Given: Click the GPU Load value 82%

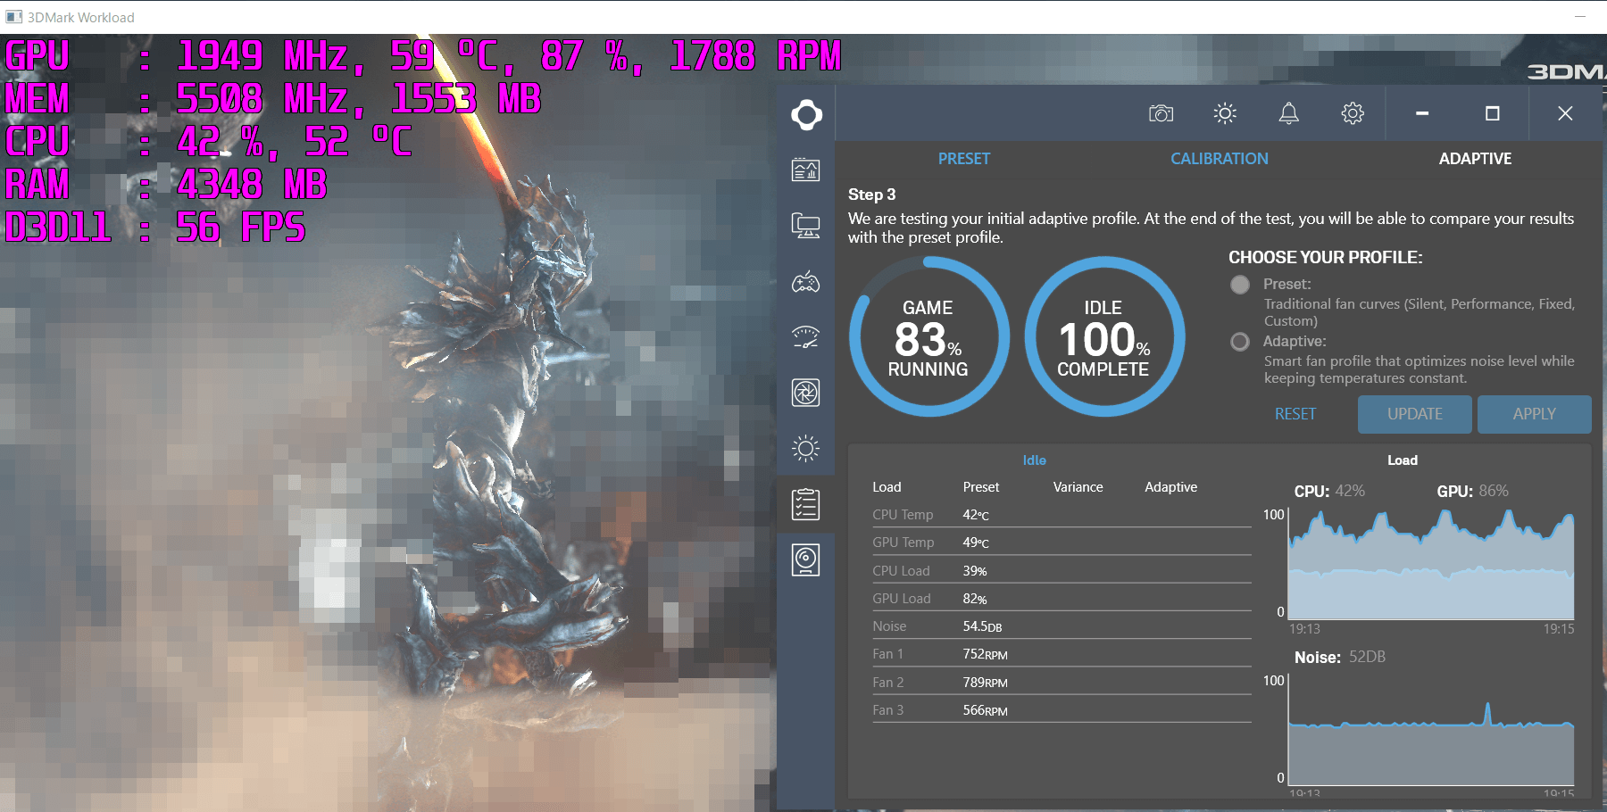Looking at the screenshot, I should point(975,599).
